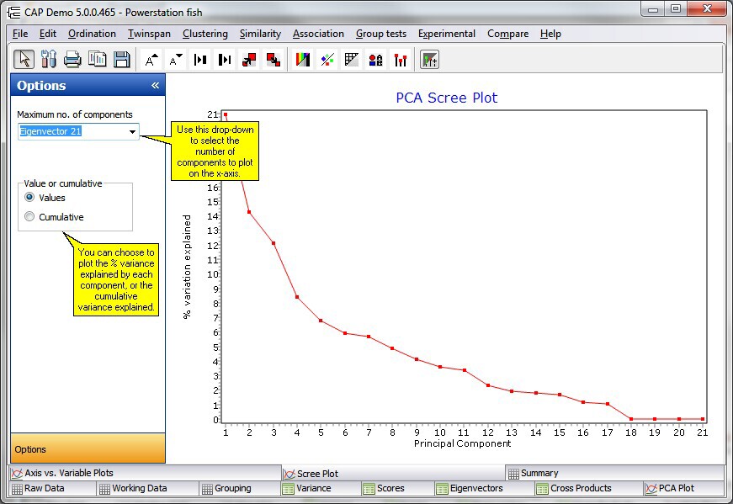The height and width of the screenshot is (504, 733).
Task: Click the chart axes toolbar icon
Action: 429,60
